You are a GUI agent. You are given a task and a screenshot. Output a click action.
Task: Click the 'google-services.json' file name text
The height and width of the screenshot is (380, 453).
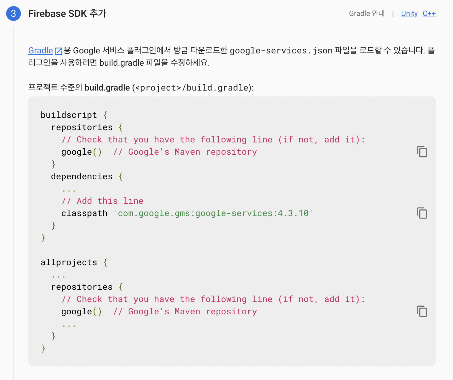[281, 50]
